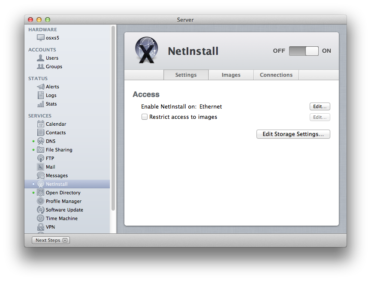This screenshot has width=371, height=281.
Task: Open the Calendar service icon
Action: (x=40, y=124)
